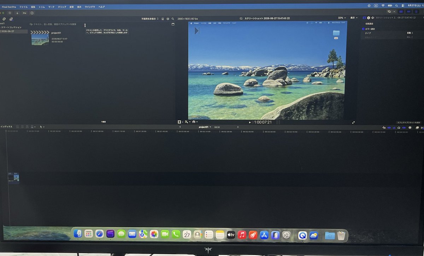Toggle browser panel visibility button
The height and width of the screenshot is (256, 424).
pos(401,12)
